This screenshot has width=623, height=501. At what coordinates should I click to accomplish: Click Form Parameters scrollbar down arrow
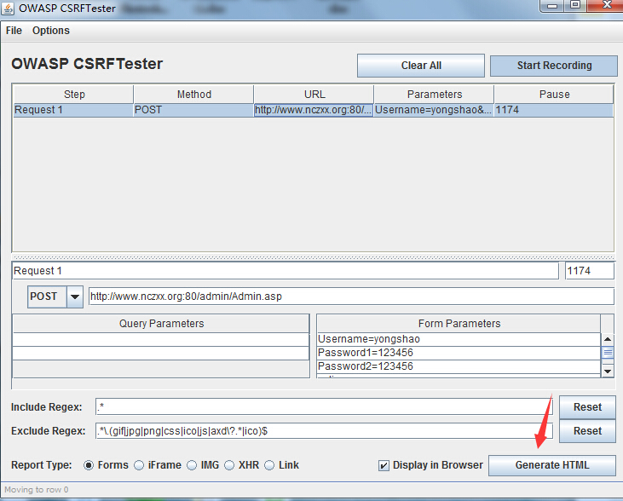coord(608,371)
